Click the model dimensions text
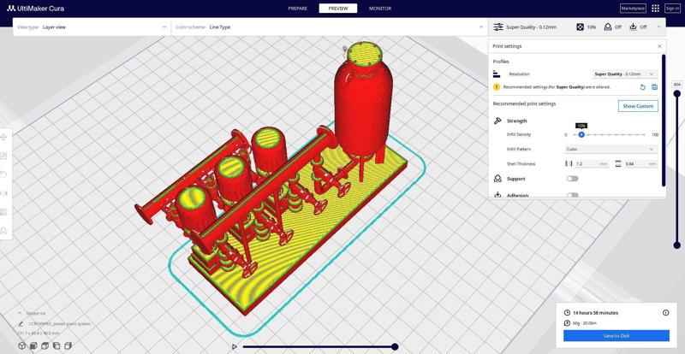Screen dimensions: 685x354 coord(39,333)
